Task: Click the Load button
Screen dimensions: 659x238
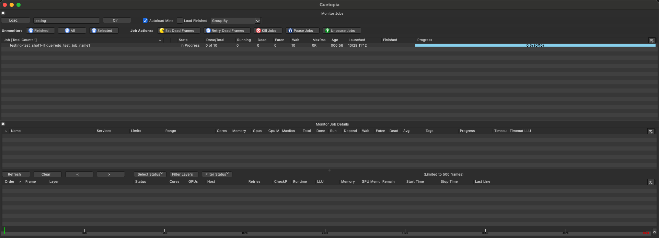Action: 15,21
